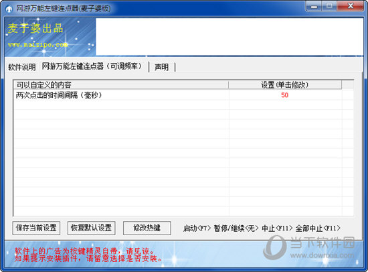368x272 pixels.
Task: Close the 网游万能左键连点器 window
Action: coord(351,6)
